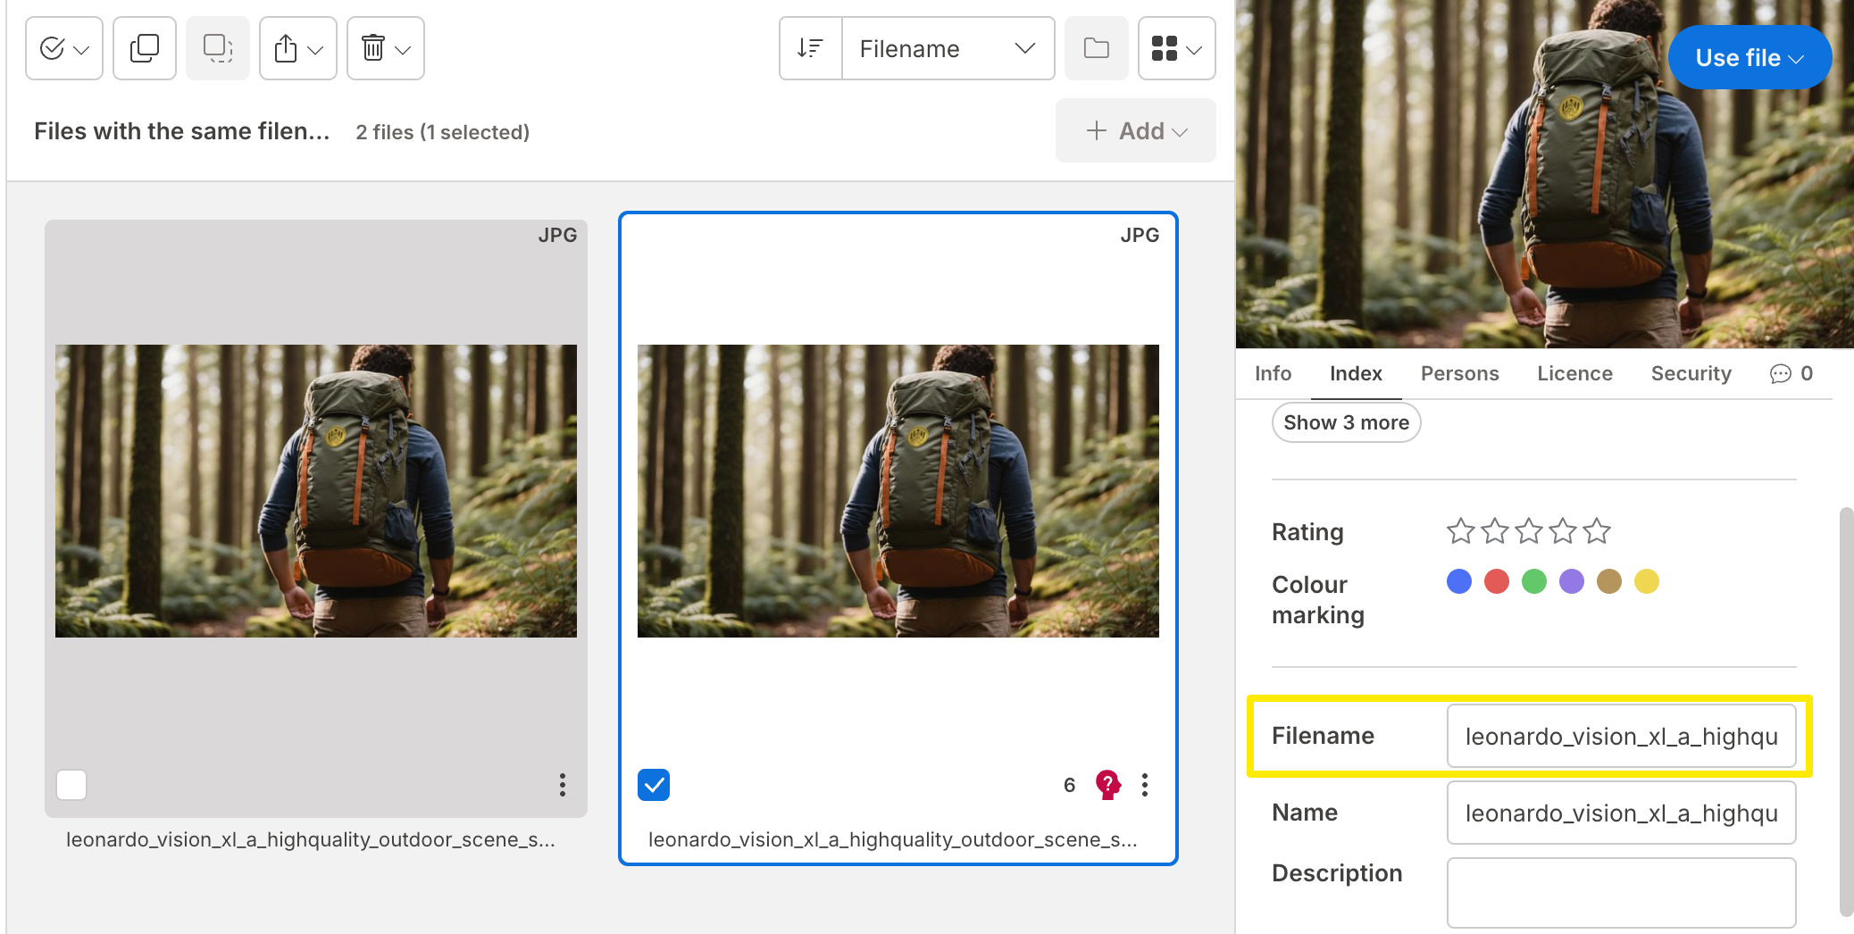Check the checkbox on the first image
1854x934 pixels.
tap(71, 785)
